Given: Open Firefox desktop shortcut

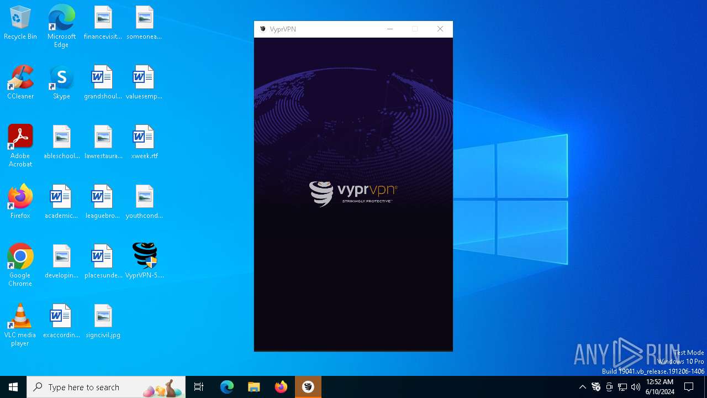Looking at the screenshot, I should pos(20,202).
